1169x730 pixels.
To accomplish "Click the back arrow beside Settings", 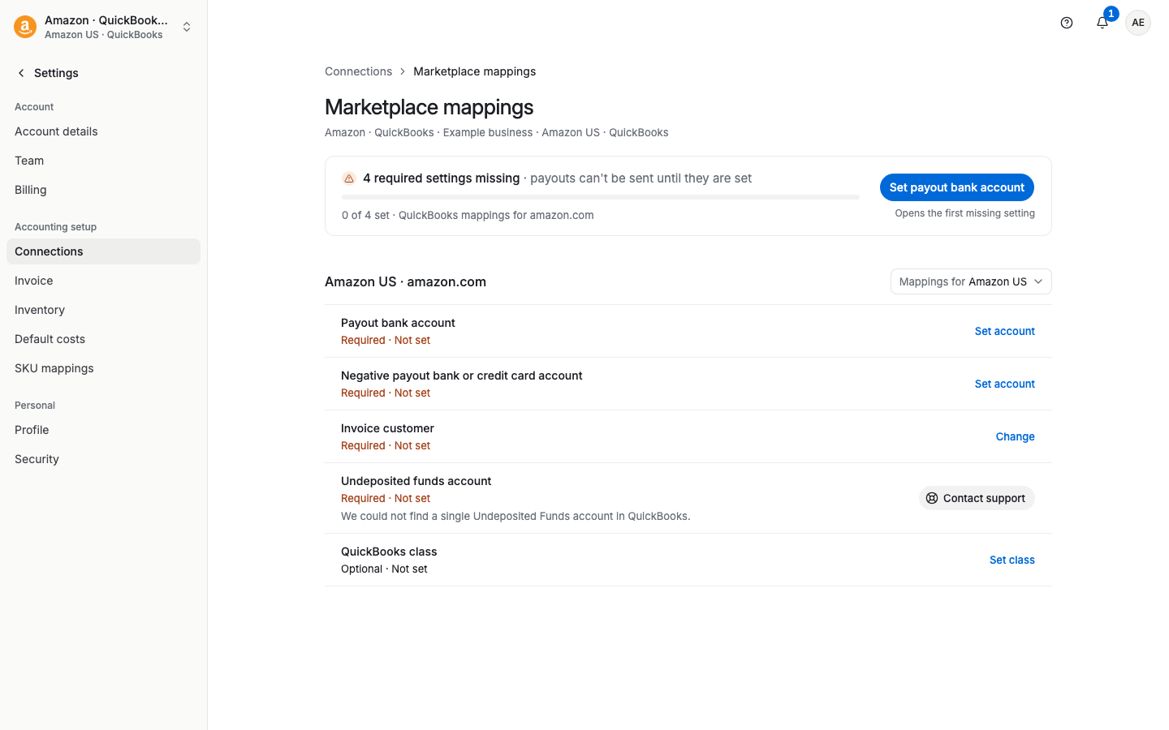I will click(21, 73).
